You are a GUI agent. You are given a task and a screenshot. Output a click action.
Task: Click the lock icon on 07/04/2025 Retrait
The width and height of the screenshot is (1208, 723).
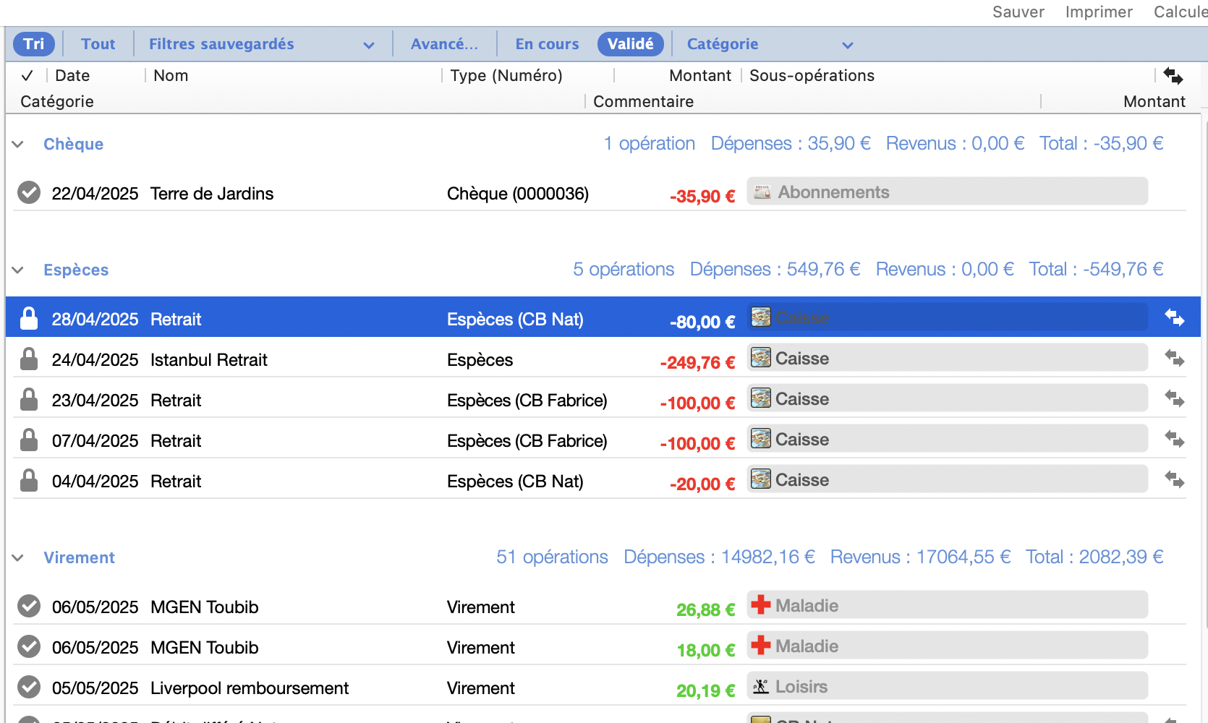29,440
